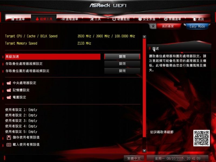Click the Easy Mode button
This screenshot has height=162, width=216.
tap(197, 26)
